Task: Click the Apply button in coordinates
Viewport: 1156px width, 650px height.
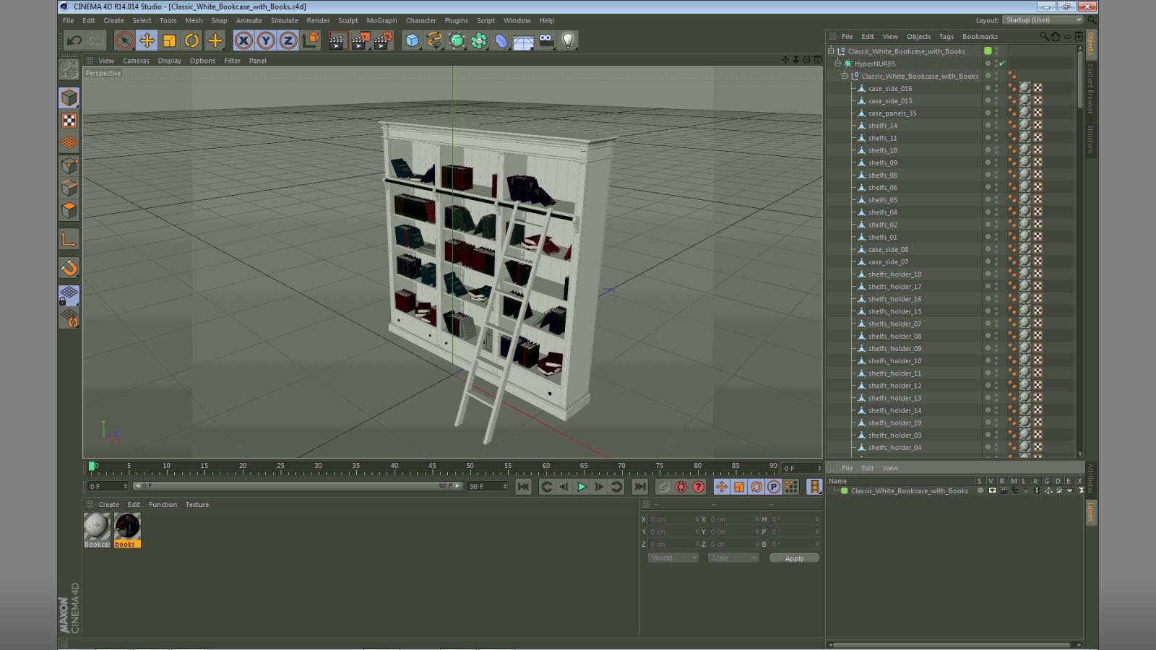Action: (794, 558)
